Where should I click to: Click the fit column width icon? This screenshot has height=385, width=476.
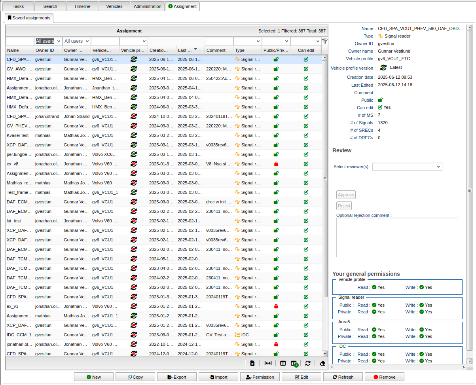pos(268,363)
